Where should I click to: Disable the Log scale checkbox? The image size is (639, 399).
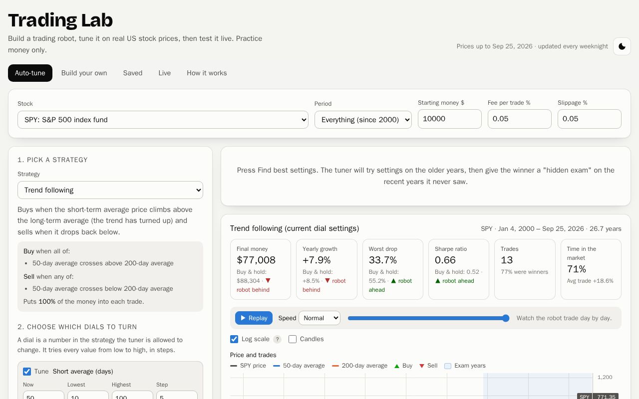(x=234, y=339)
